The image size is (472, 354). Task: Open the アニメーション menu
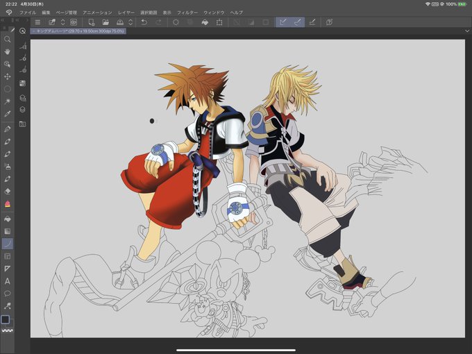click(97, 12)
